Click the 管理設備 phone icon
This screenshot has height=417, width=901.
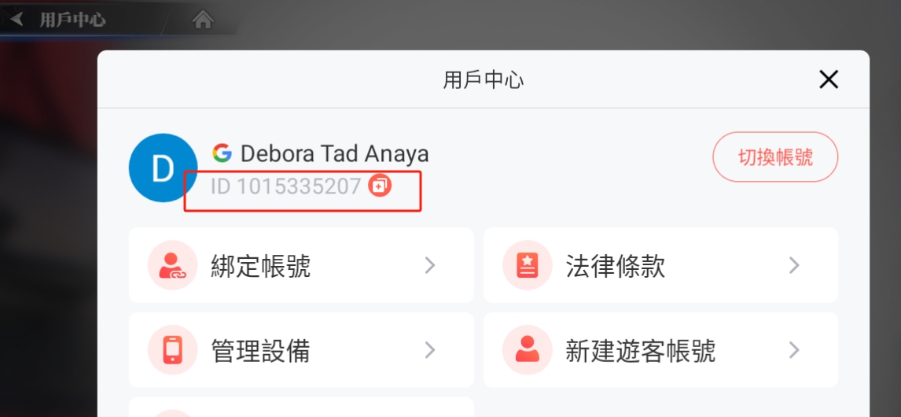[x=172, y=349]
